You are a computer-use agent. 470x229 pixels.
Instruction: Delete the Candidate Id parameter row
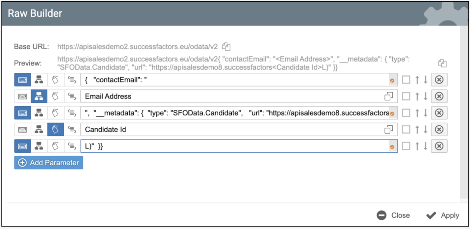coord(439,130)
